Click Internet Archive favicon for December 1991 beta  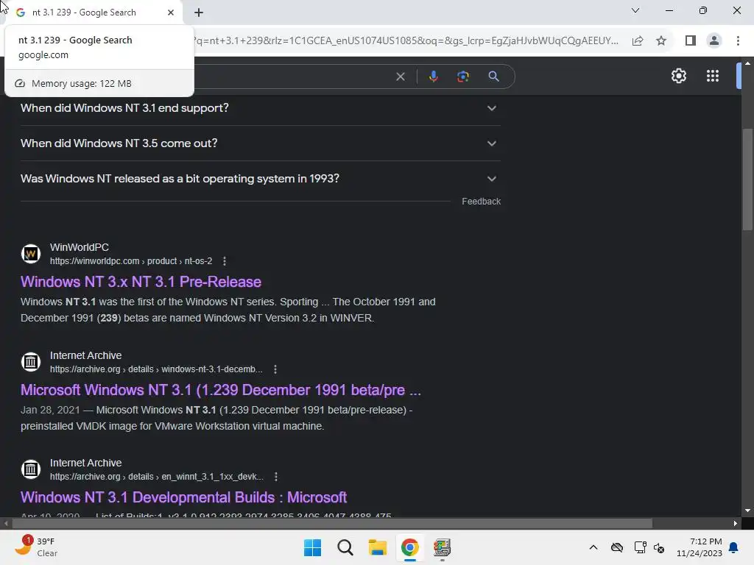(31, 362)
